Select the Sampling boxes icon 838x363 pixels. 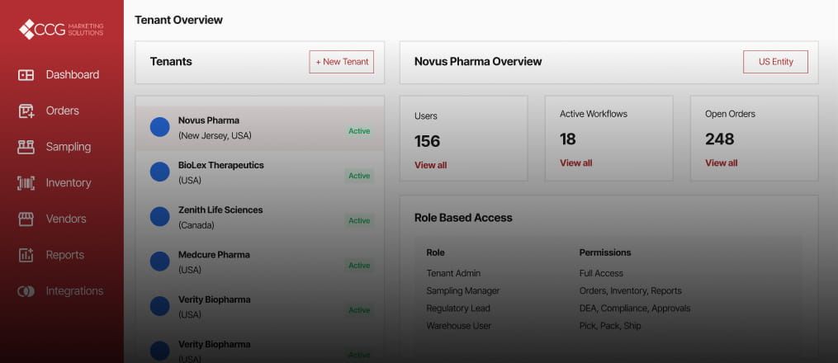[26, 147]
